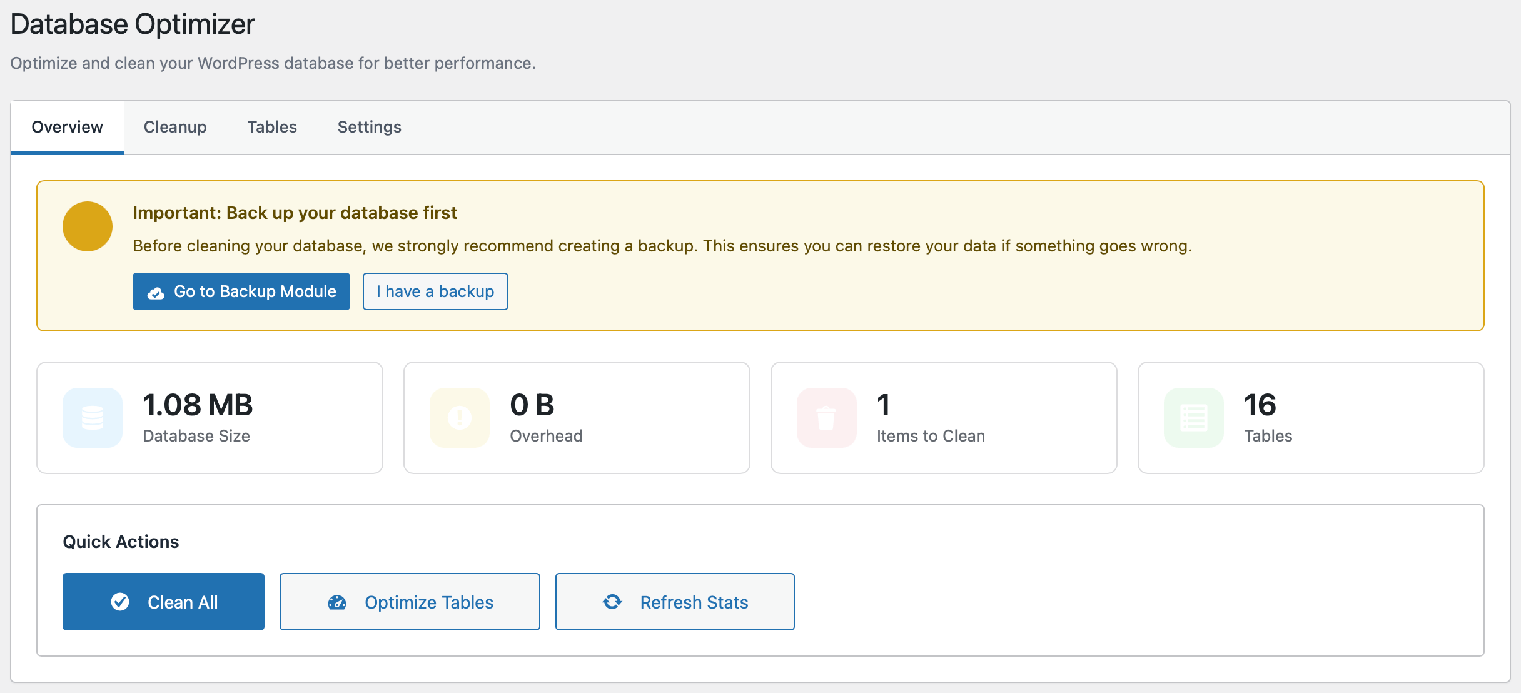Click Go to Backup Module
Screen dimensions: 1521x693
coord(241,291)
